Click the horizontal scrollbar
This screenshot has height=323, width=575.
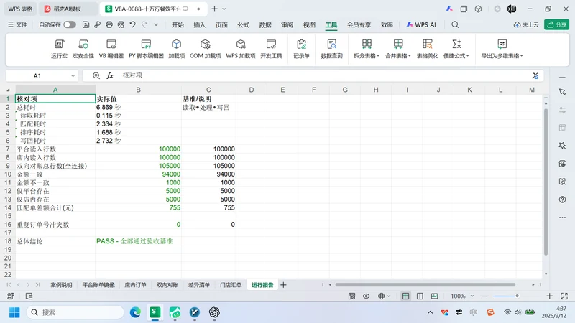coord(425,284)
